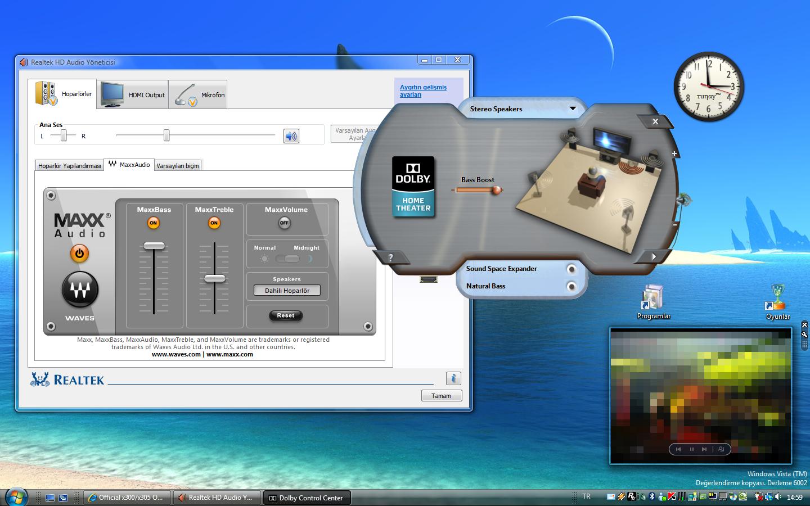Open the Programlar desktop shortcut
Viewport: 810px width, 506px height.
[x=653, y=301]
